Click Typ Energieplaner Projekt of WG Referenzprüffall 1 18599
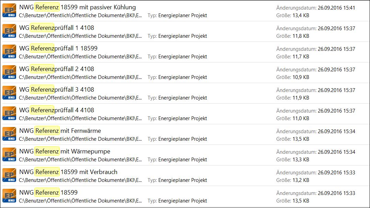370x208 pixels. pyautogui.click(x=177, y=57)
